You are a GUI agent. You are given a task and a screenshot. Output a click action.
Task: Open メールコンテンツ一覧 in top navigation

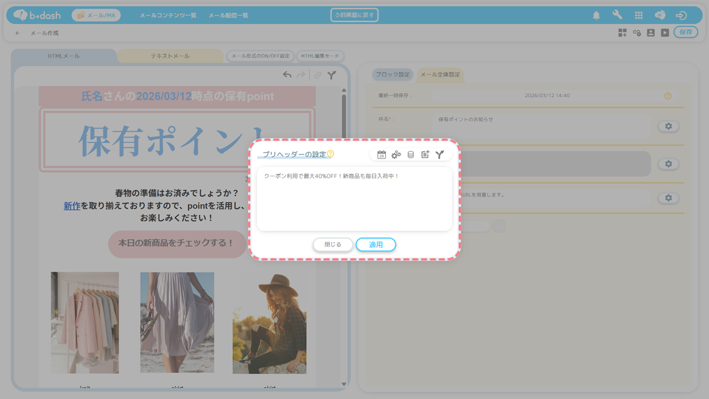pyautogui.click(x=168, y=16)
